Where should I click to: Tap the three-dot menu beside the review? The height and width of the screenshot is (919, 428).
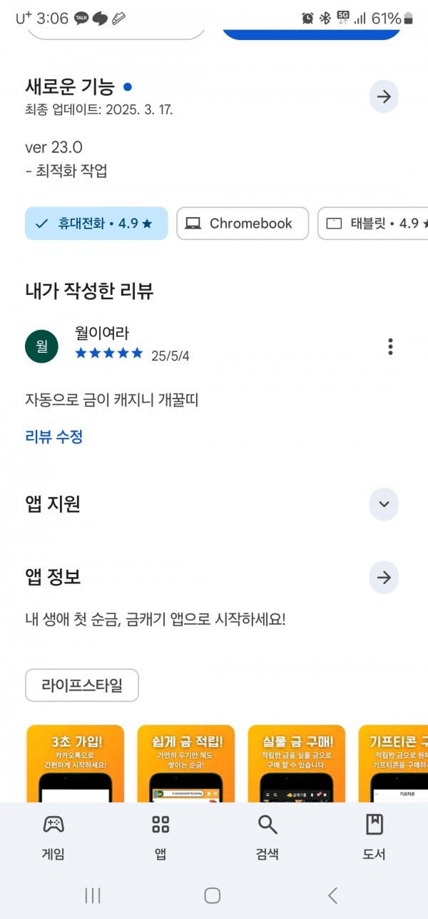click(390, 347)
